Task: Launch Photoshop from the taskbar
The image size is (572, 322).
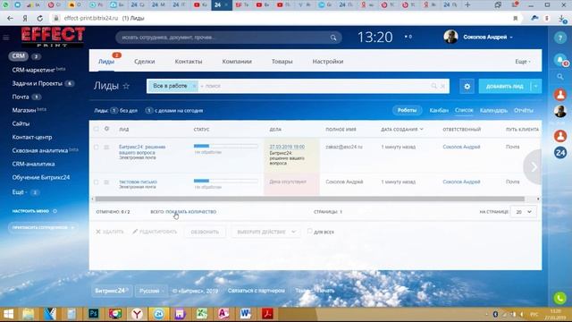Action: coord(94,314)
